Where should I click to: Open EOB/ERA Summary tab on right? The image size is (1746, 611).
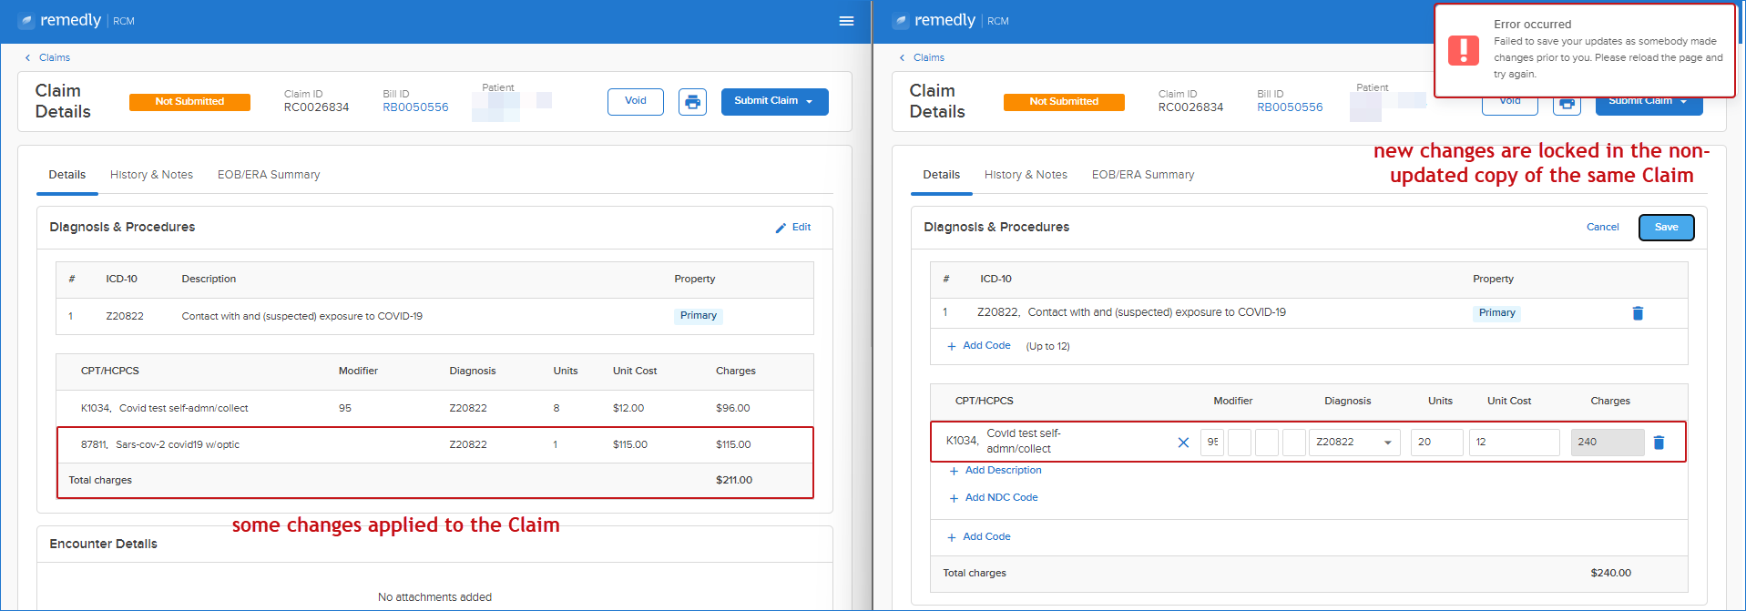[1143, 175]
